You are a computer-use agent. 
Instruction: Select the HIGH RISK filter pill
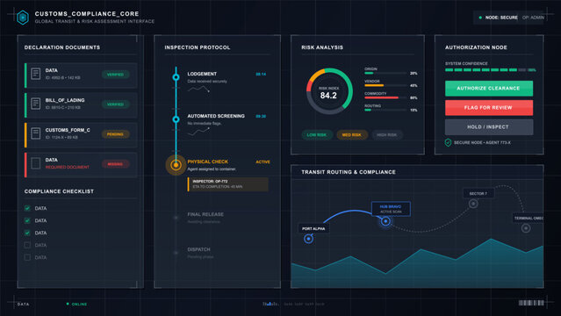[387, 135]
